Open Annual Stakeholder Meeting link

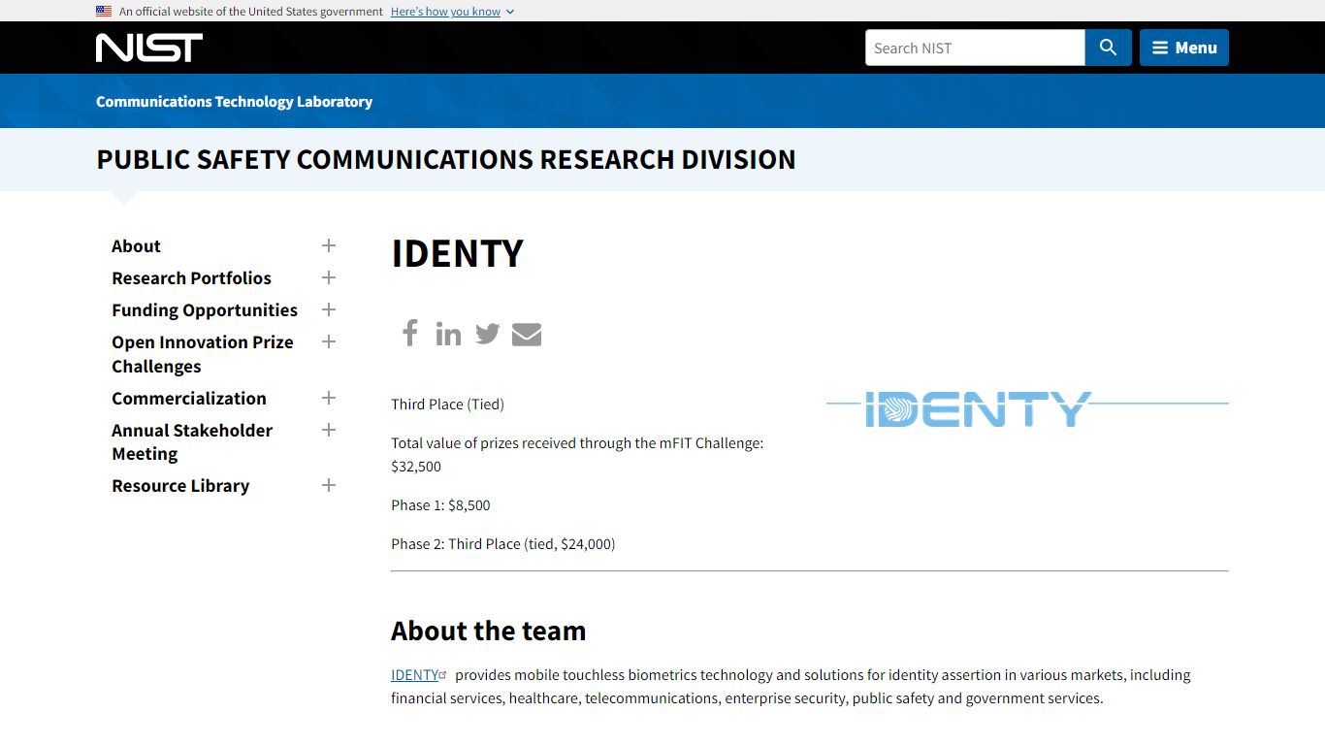(x=192, y=442)
